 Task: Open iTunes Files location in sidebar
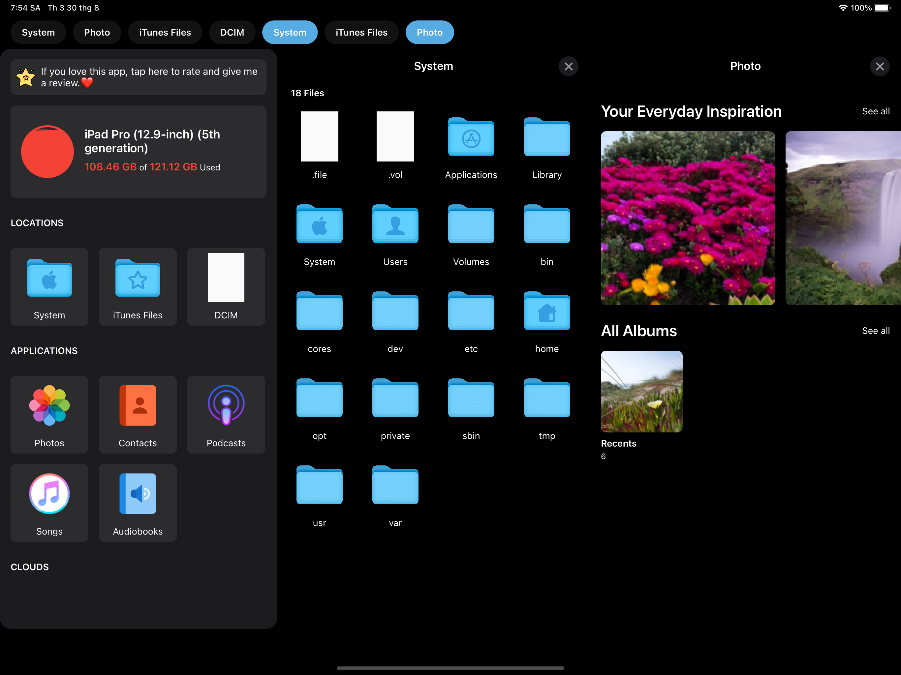(138, 286)
